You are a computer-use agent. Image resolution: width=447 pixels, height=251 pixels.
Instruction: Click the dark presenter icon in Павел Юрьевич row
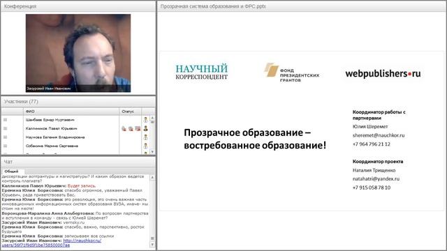coord(146,128)
